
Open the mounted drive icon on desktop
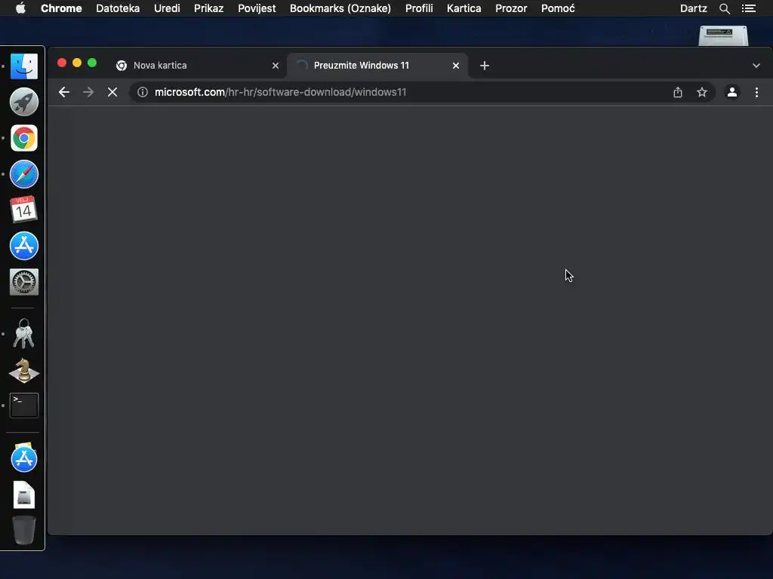tap(723, 35)
